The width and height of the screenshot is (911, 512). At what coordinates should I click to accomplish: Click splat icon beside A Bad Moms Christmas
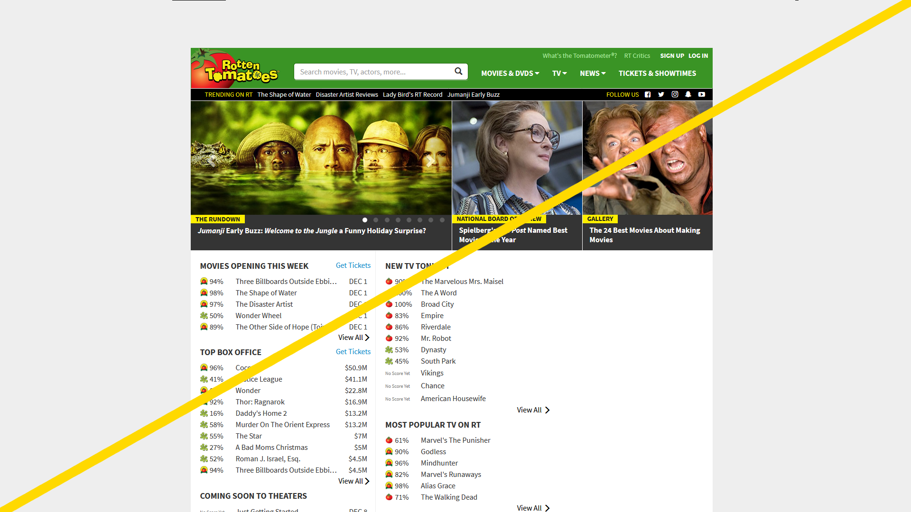(204, 448)
